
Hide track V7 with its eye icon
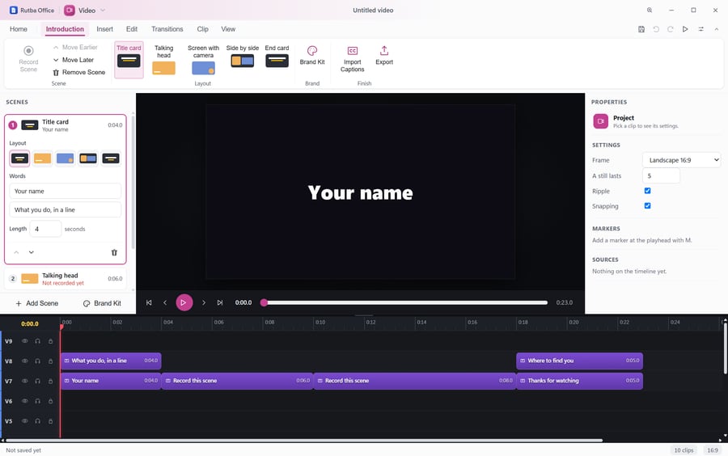[24, 381]
